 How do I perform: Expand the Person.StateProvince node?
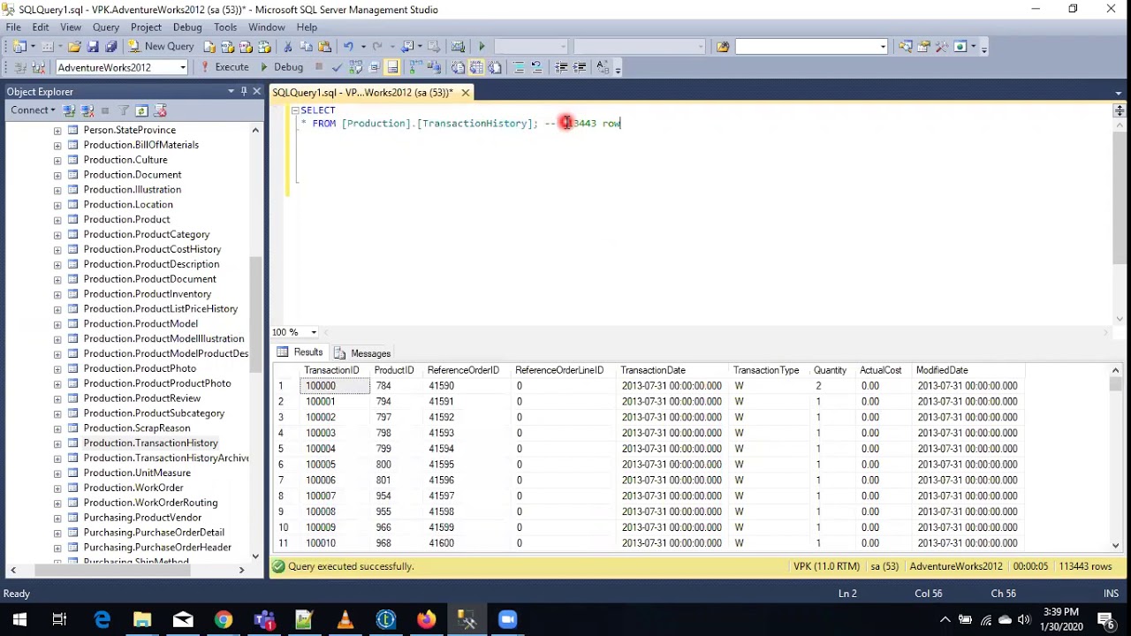pos(57,130)
